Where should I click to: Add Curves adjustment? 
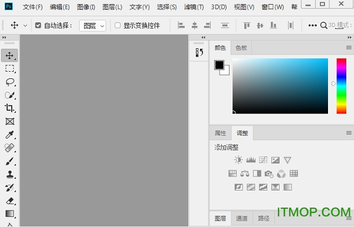263,160
